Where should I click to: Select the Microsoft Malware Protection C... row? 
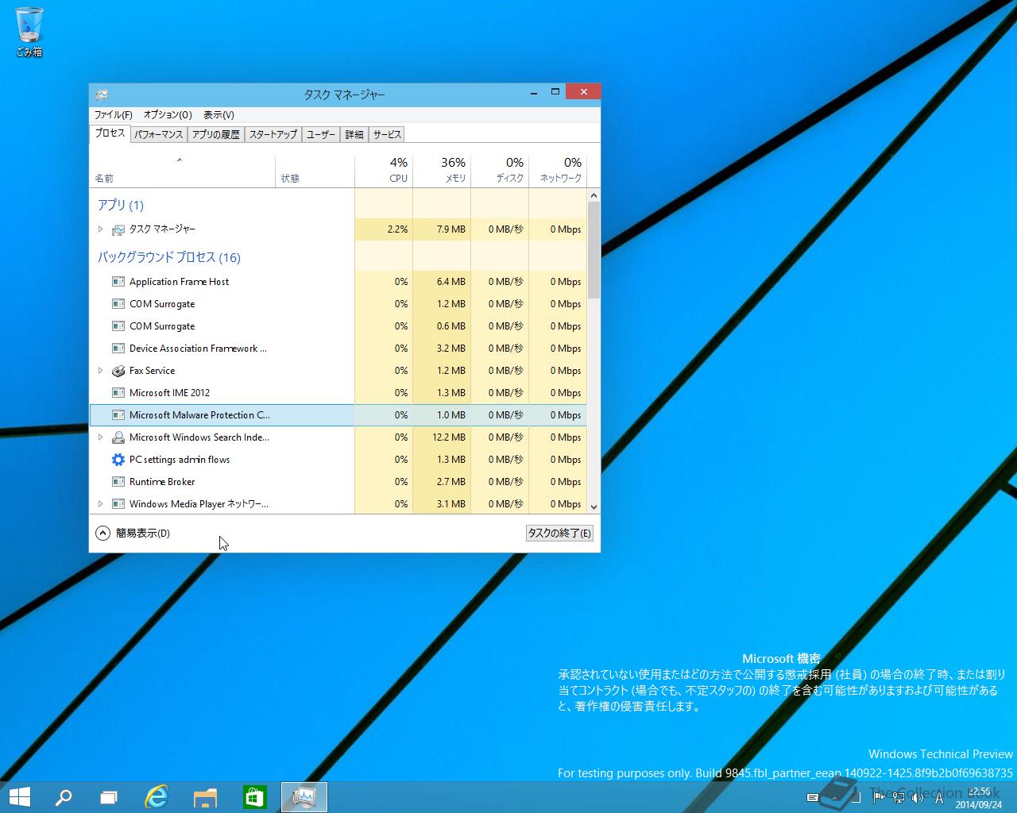(x=338, y=415)
